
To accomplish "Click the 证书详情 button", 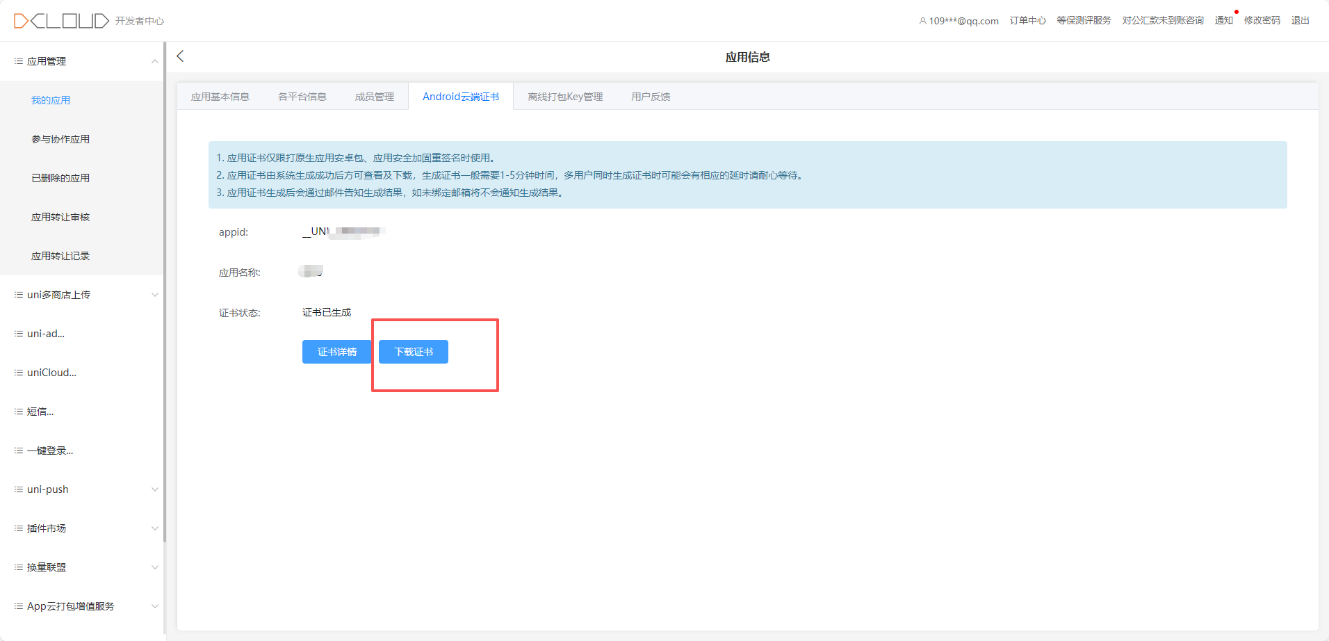I will [337, 352].
